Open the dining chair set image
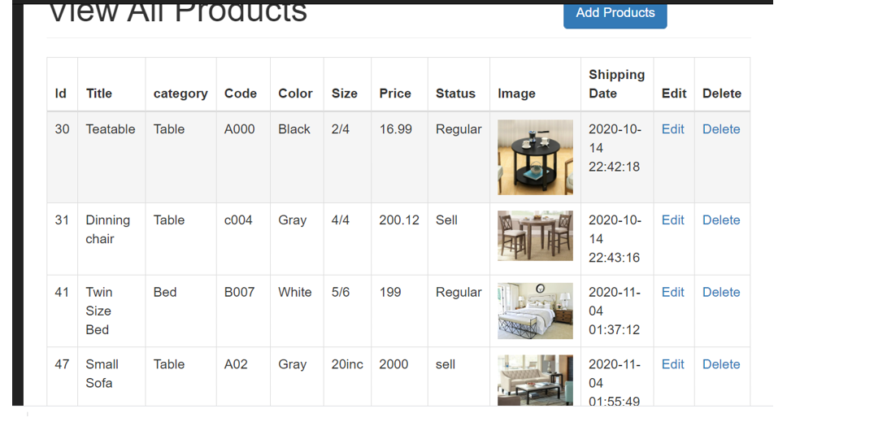 point(535,236)
